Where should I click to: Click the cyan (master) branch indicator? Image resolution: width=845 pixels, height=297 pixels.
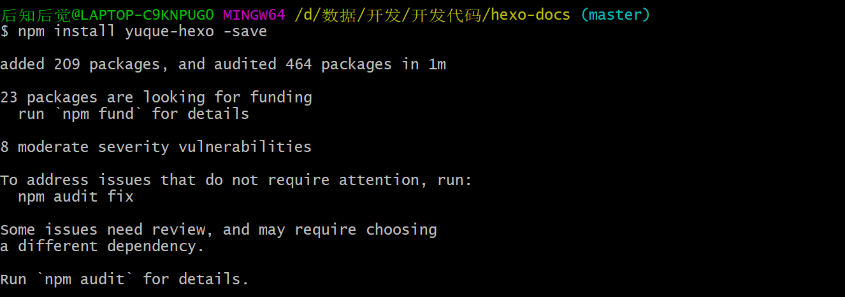[x=615, y=15]
